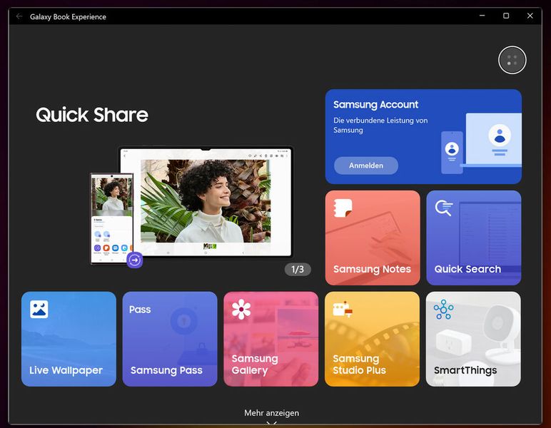The image size is (551, 428).
Task: Open the SmartThings tile
Action: pos(473,339)
